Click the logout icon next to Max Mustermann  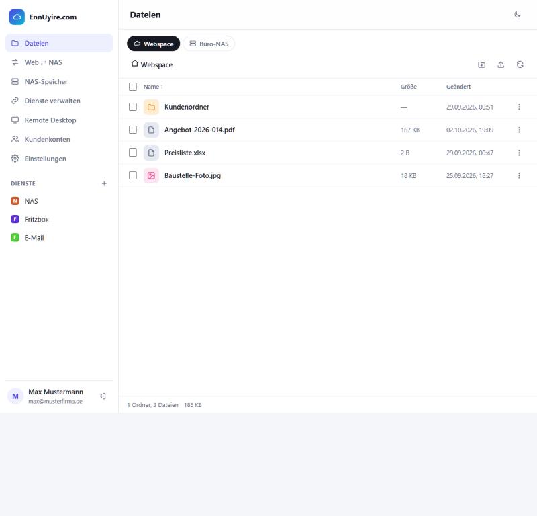click(x=103, y=396)
